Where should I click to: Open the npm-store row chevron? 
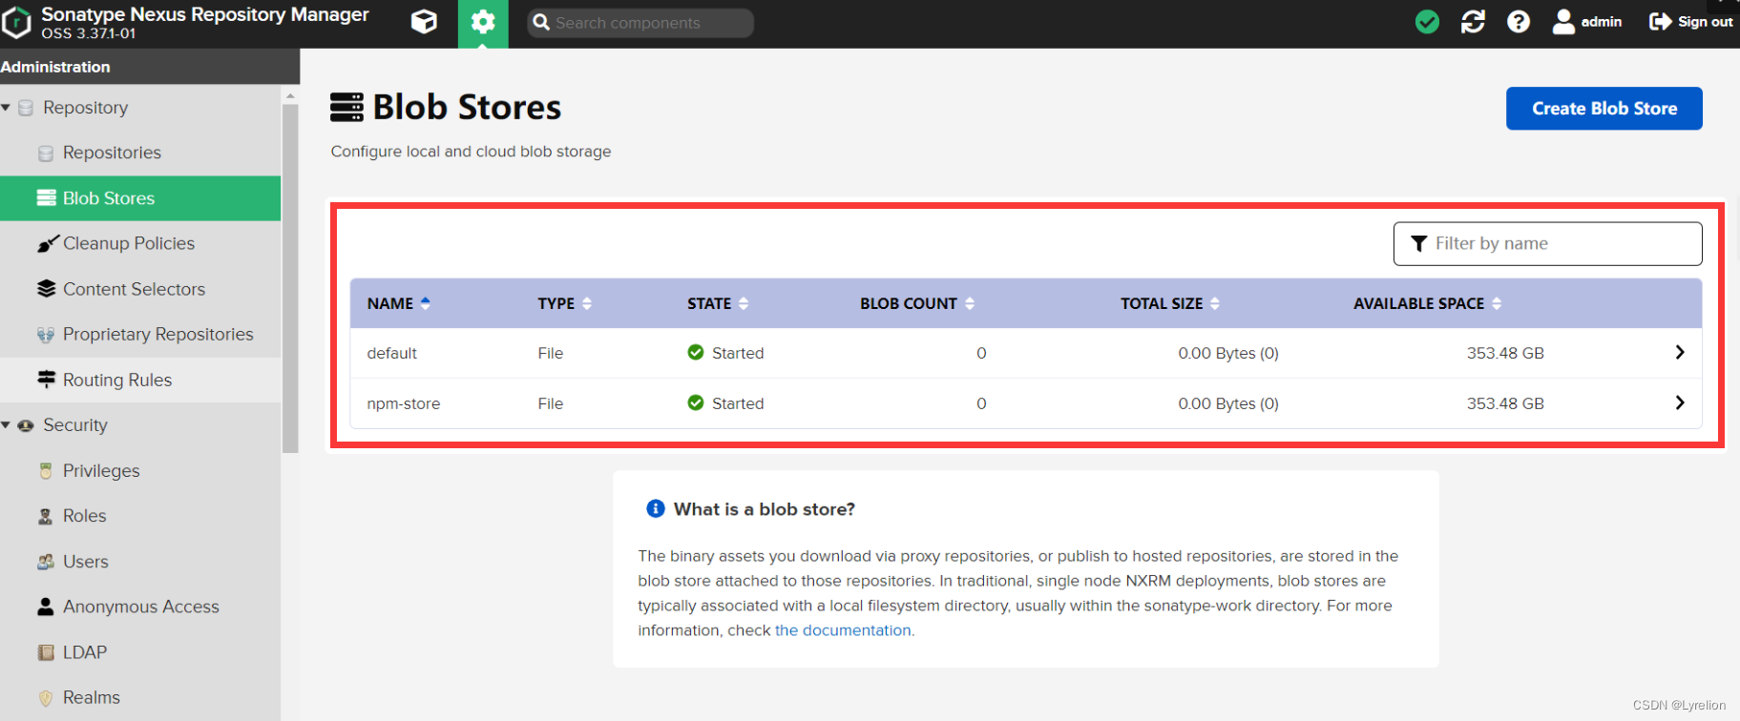(x=1680, y=403)
